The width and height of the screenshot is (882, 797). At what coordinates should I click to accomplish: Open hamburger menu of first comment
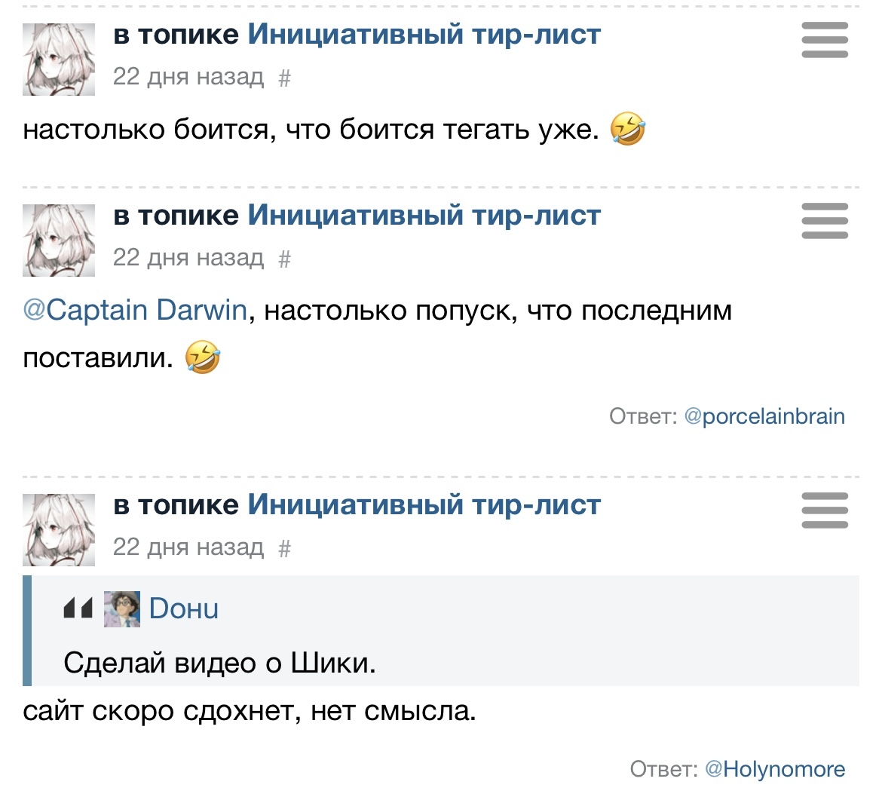click(825, 40)
